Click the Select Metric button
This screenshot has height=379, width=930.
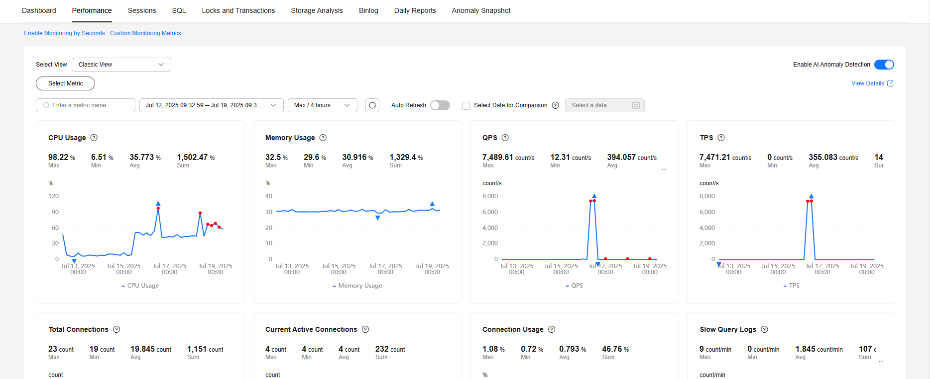65,83
